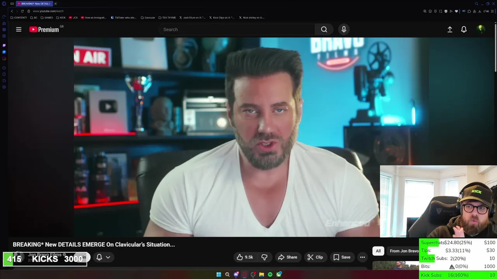
Task: Open more actions three-dot menu
Action: click(362, 257)
